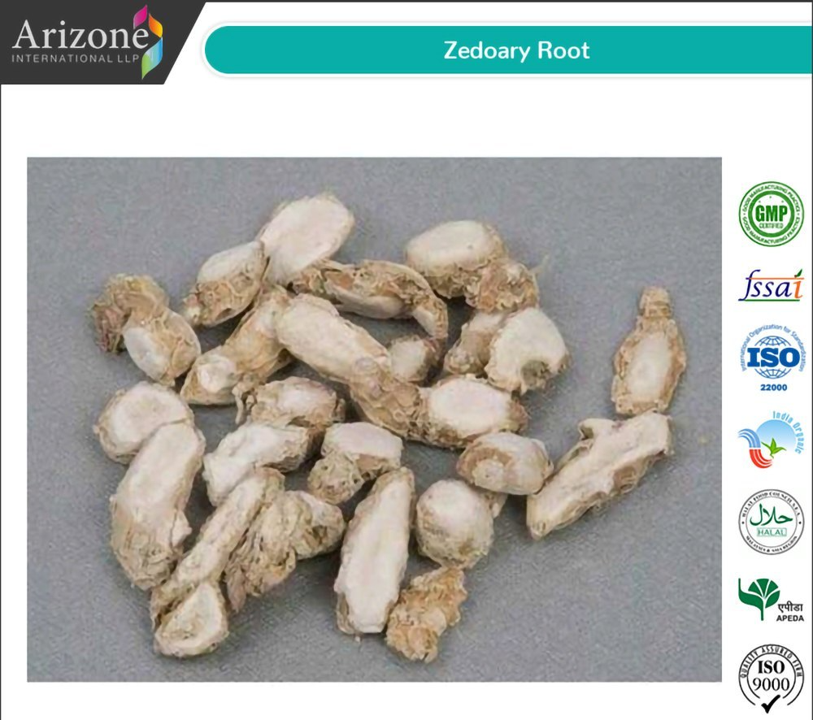The image size is (813, 720).
Task: Click the checkmark on ISO 9000 seal
Action: [771, 702]
